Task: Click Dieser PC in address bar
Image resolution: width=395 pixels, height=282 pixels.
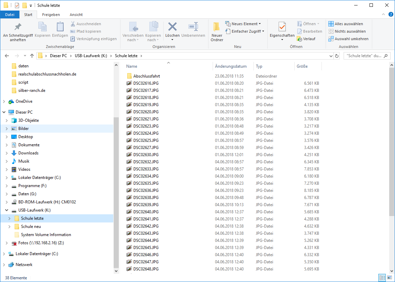Action: coord(59,56)
